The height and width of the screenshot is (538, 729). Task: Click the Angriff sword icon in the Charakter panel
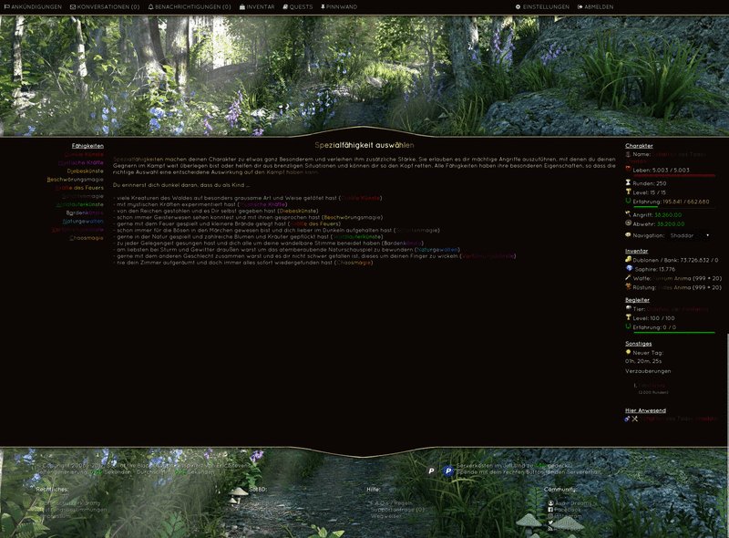(x=626, y=212)
